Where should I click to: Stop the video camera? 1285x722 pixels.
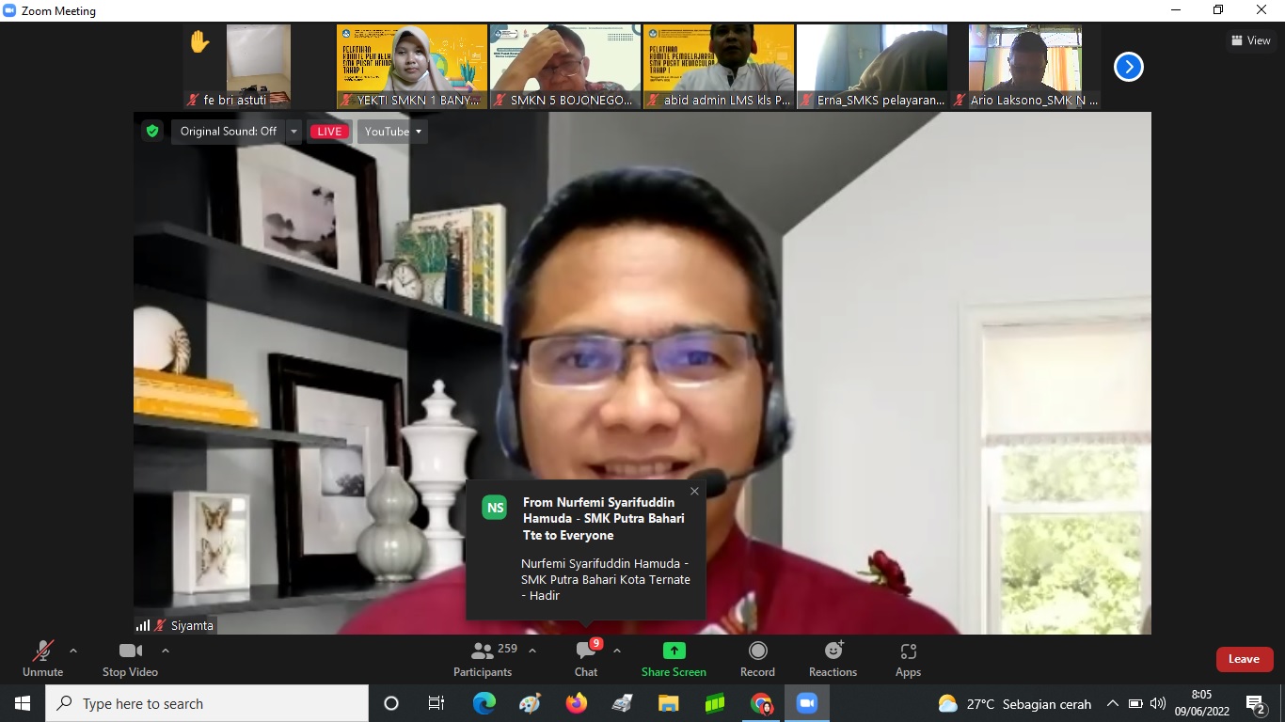tap(130, 658)
